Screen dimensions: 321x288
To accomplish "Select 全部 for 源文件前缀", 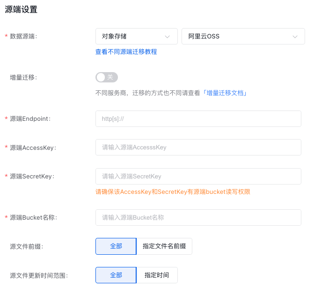I will tap(116, 246).
